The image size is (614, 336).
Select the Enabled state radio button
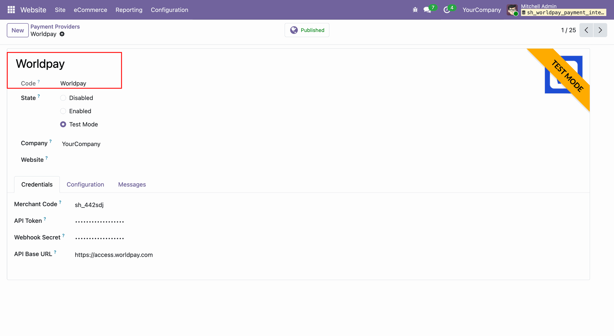[63, 111]
